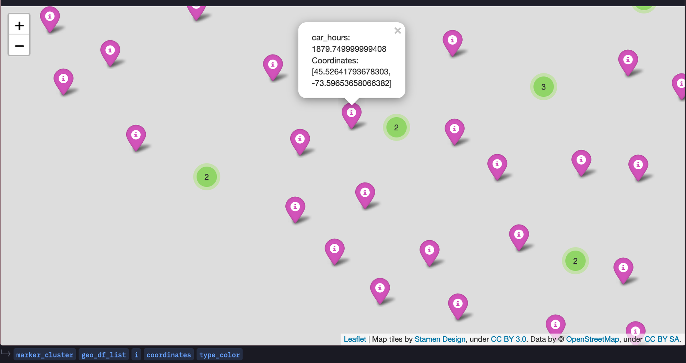The image size is (686, 363).
Task: Select the type_color tag at the bottom
Action: click(219, 354)
